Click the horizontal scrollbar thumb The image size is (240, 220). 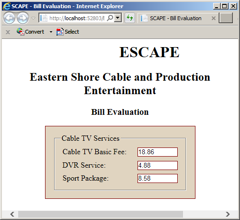tap(101, 214)
